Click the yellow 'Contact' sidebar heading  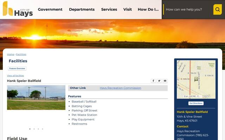click(x=182, y=126)
